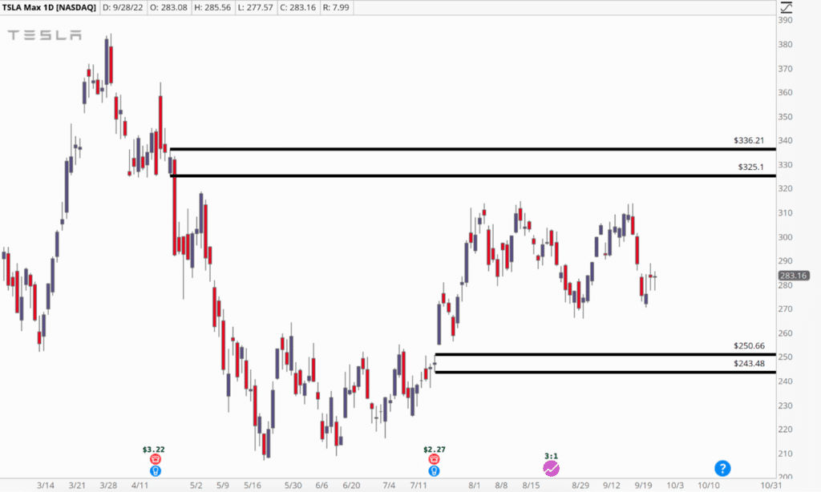
Task: Click the 6/20 date on time axis
Action: [x=351, y=486]
